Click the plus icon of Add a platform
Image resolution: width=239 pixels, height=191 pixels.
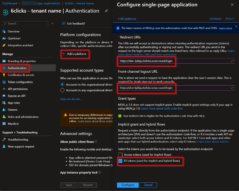(64, 54)
